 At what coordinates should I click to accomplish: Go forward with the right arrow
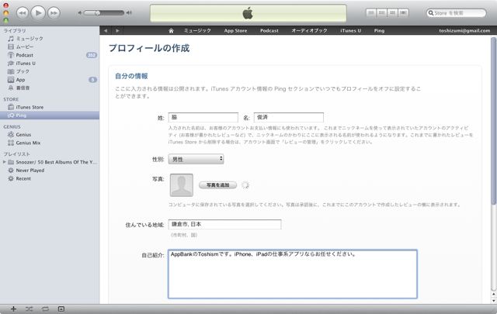click(x=117, y=31)
